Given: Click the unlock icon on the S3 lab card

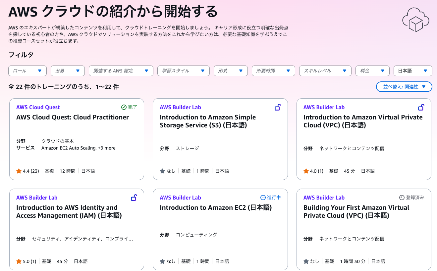Looking at the screenshot, I should coord(278,107).
